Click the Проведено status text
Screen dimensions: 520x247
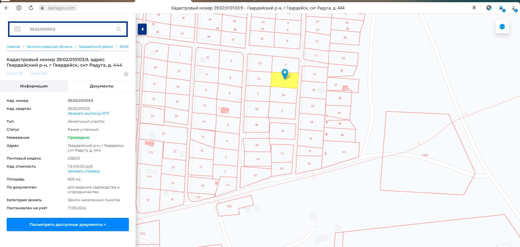[x=79, y=138]
